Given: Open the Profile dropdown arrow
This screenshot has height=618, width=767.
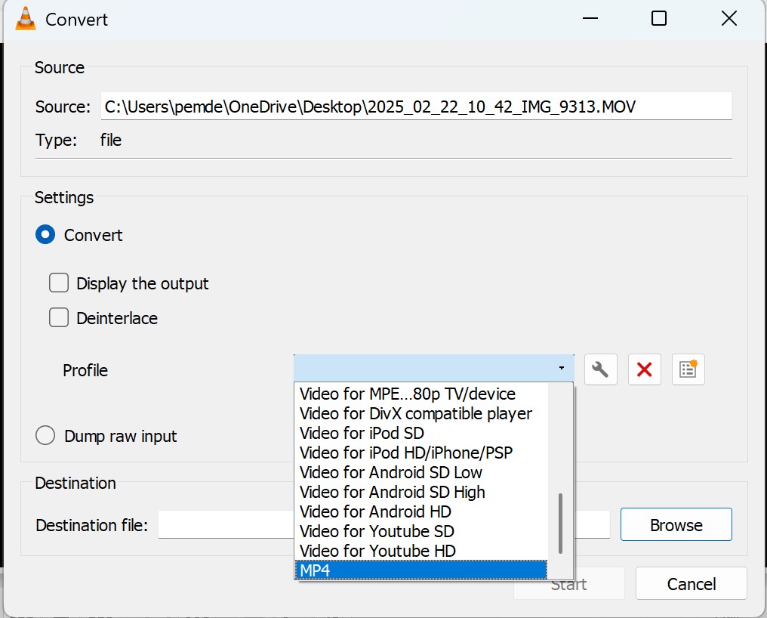Looking at the screenshot, I should click(x=561, y=368).
